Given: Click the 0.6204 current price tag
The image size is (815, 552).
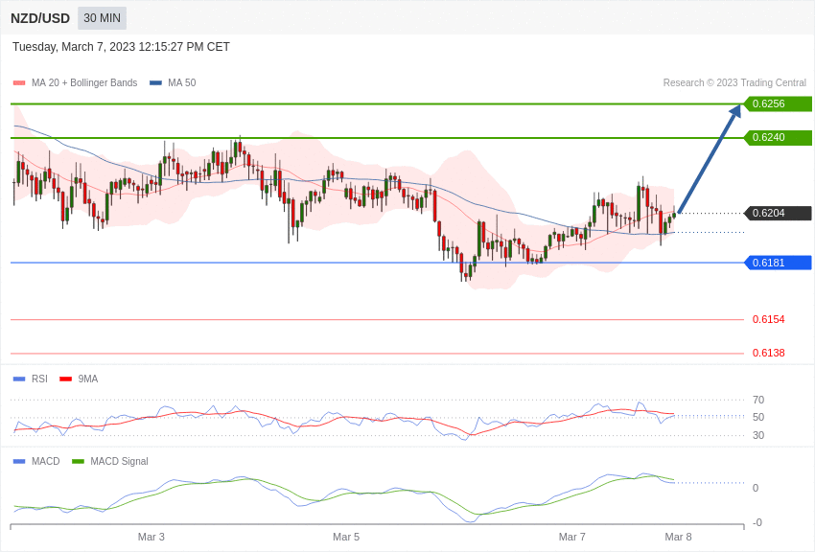Looking at the screenshot, I should point(778,213).
